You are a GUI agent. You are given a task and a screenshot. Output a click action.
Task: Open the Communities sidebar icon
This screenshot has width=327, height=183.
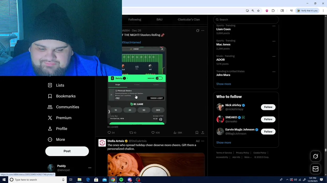50,107
